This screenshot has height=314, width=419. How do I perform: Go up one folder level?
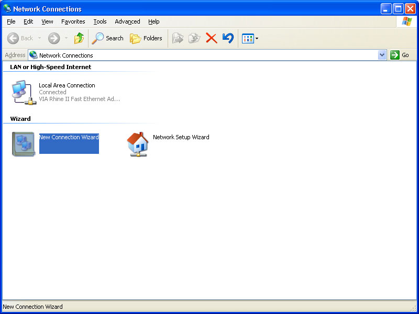(x=79, y=38)
